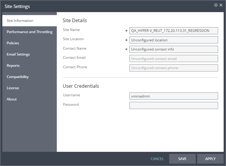Viewport: 226px width, 166px height.
Task: Select the Contact Email label
Action: click(x=74, y=58)
